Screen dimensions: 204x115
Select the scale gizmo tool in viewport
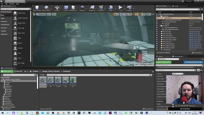click(118, 14)
